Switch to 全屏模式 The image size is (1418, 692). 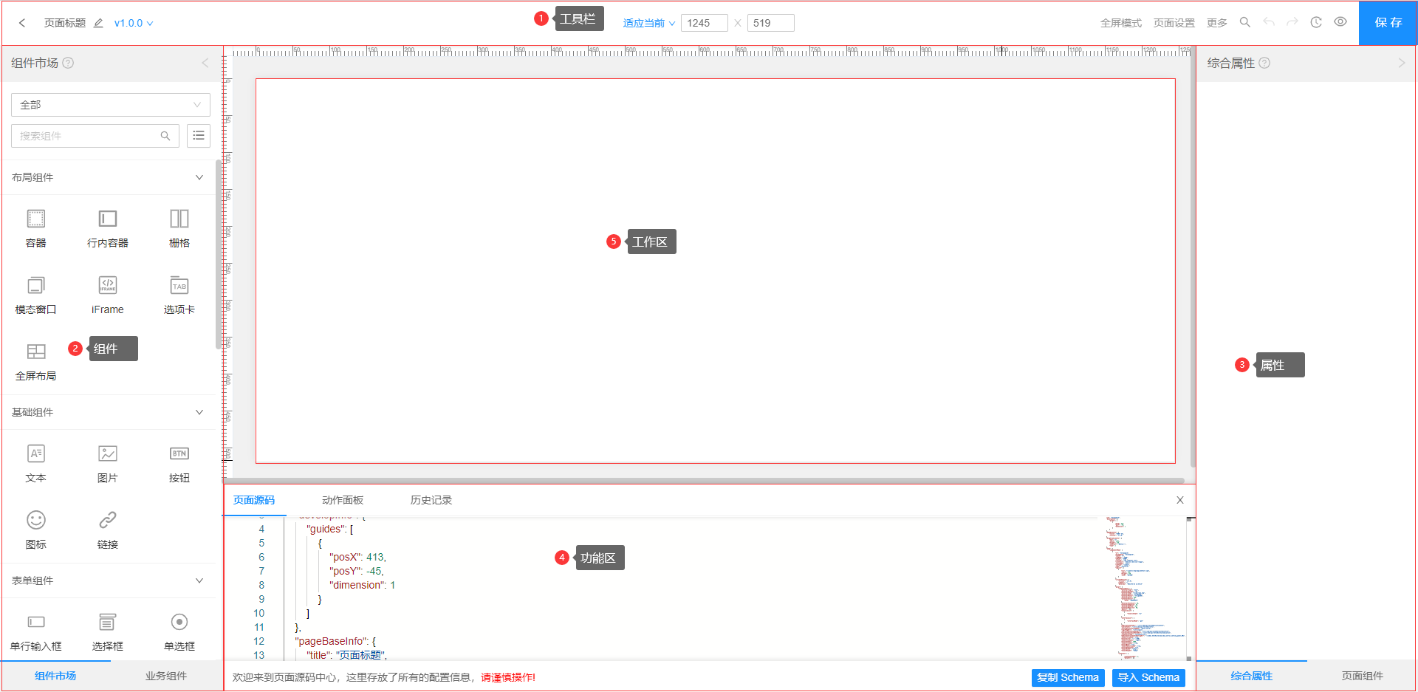[1120, 23]
